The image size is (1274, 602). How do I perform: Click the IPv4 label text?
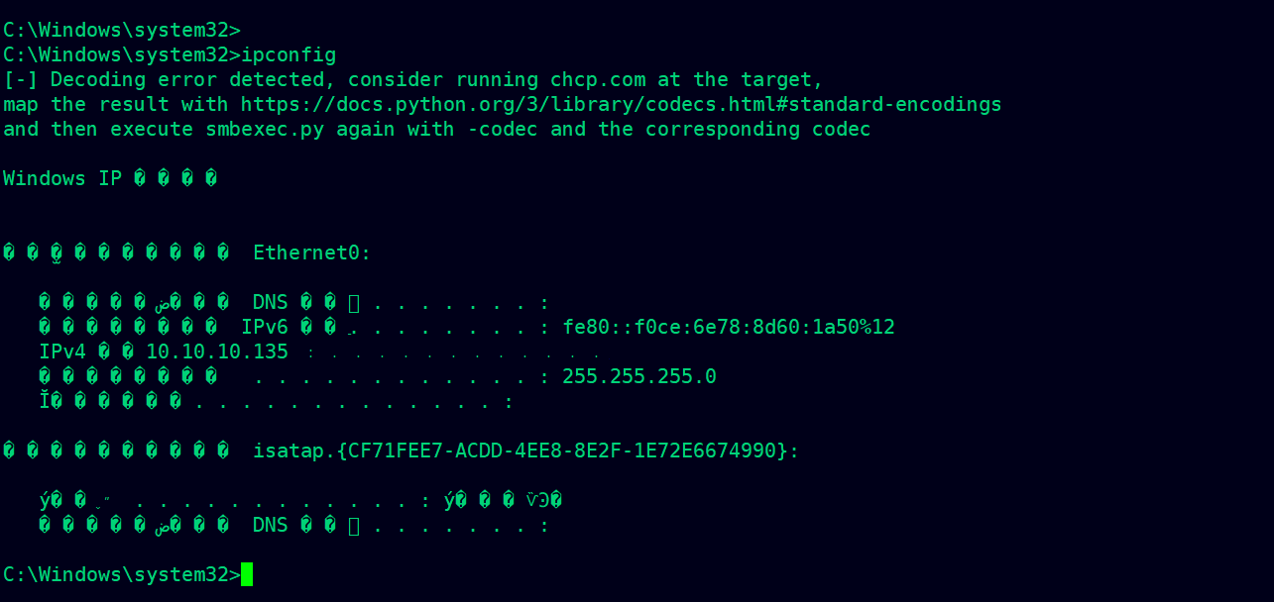click(62, 351)
